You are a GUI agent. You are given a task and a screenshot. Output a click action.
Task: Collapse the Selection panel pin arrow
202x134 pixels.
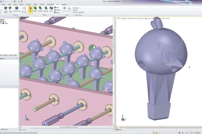17,59
